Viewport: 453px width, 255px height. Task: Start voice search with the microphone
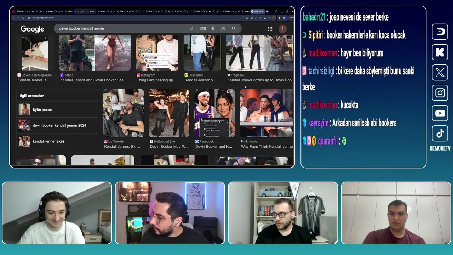213,28
